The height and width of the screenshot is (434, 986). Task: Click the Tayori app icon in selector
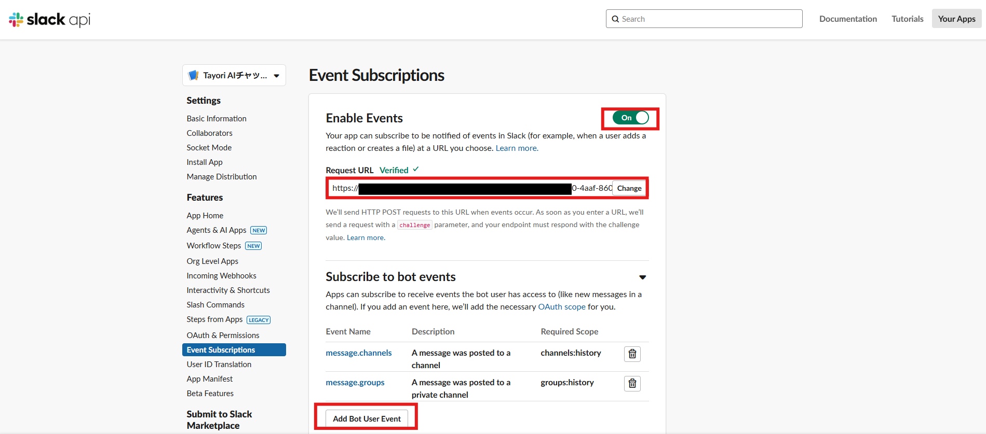[194, 75]
